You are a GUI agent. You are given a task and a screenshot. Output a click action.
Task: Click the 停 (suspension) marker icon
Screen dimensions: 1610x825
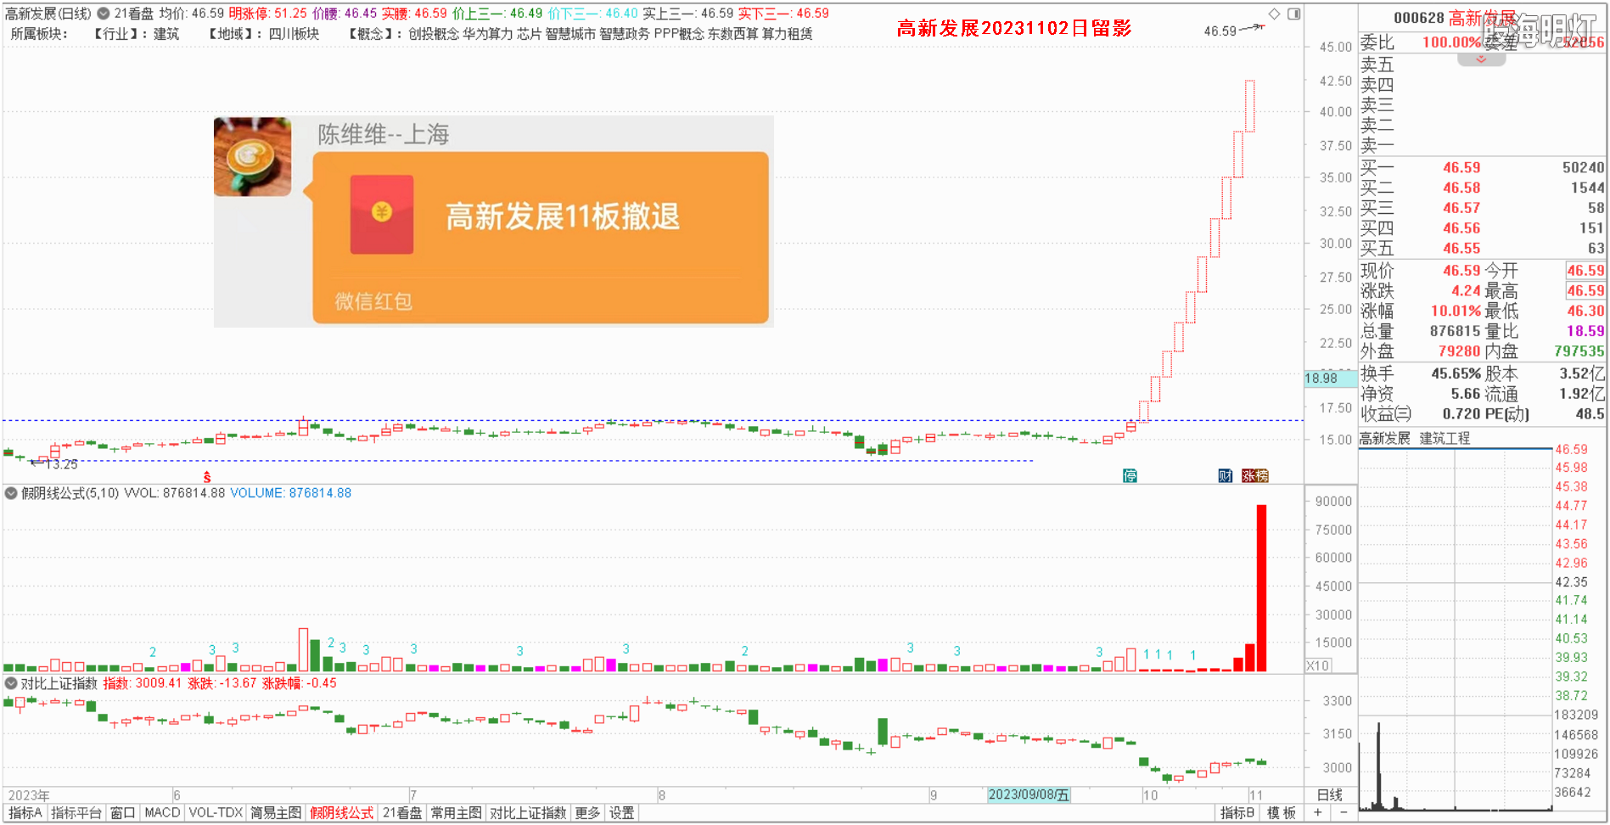[1130, 475]
